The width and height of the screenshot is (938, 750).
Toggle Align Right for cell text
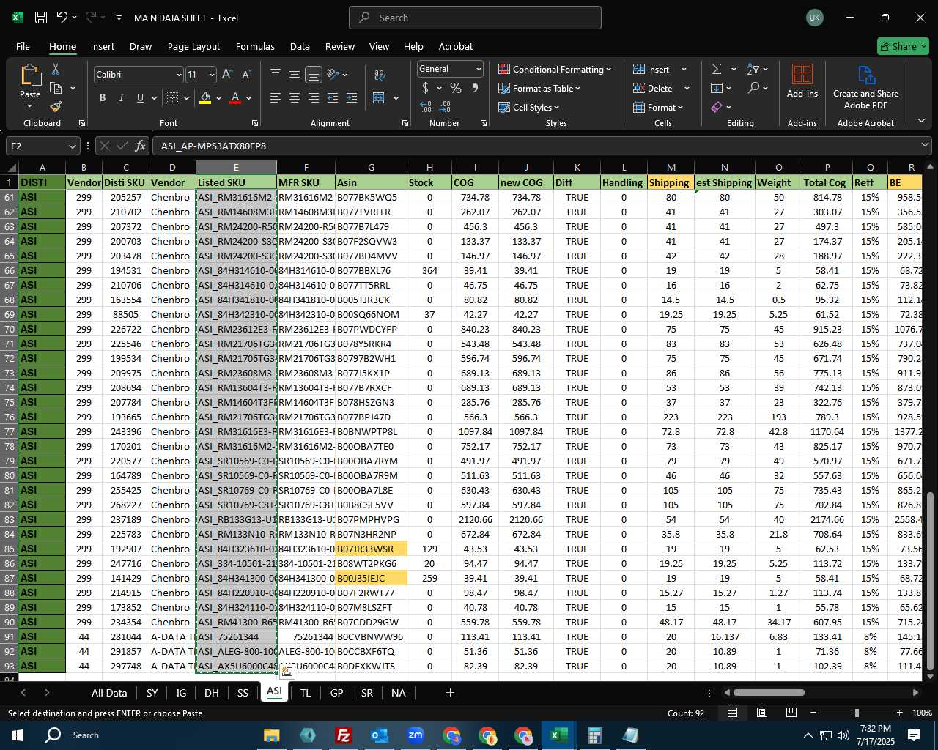pos(314,98)
